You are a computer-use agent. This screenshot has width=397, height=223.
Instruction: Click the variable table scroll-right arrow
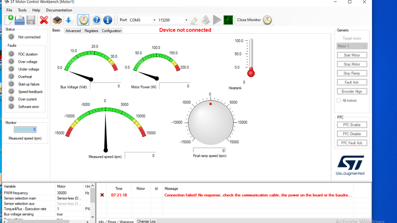coord(87,222)
